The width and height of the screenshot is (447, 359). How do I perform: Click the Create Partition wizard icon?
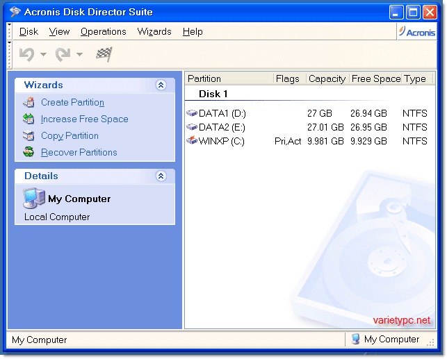[x=29, y=102]
